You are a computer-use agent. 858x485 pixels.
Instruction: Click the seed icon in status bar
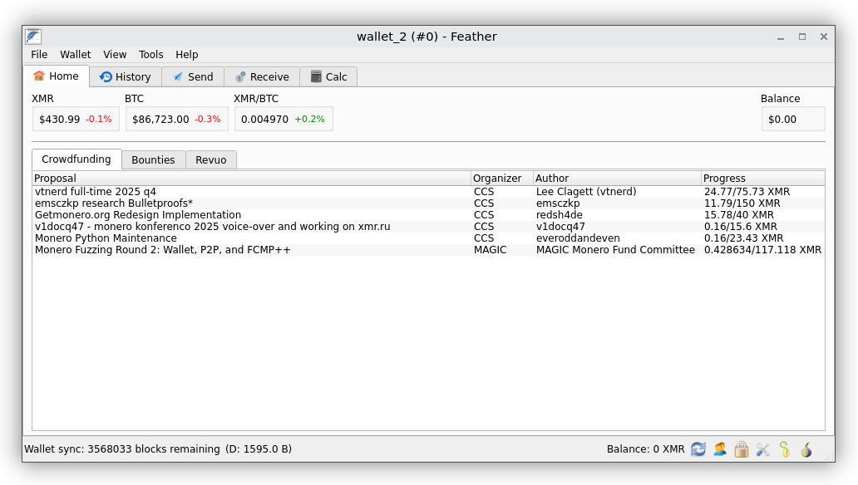coord(784,449)
